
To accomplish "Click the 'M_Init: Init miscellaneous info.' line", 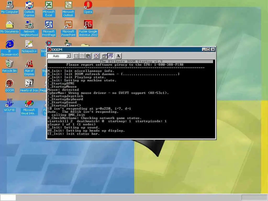I will click(81, 71).
